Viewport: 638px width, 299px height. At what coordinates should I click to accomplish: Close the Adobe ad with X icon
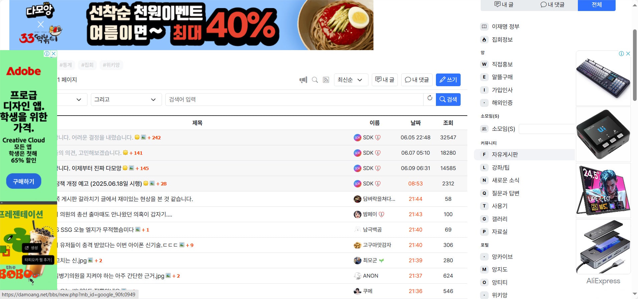tap(53, 53)
